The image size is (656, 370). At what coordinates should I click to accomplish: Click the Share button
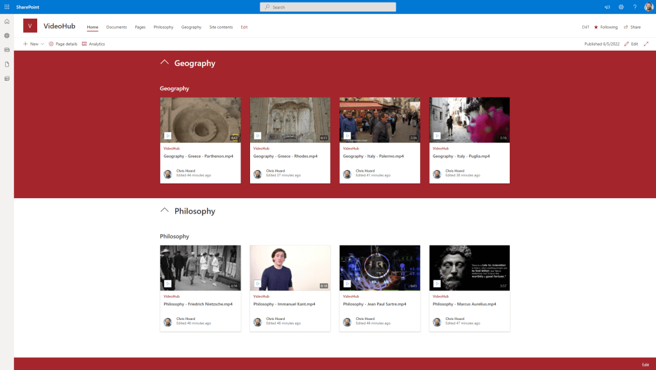coord(632,27)
